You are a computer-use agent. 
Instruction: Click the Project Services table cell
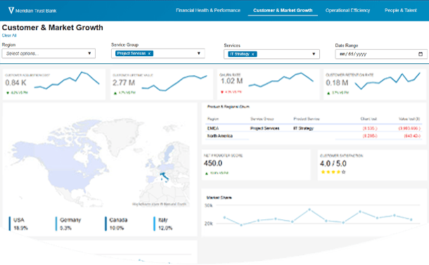coord(264,128)
